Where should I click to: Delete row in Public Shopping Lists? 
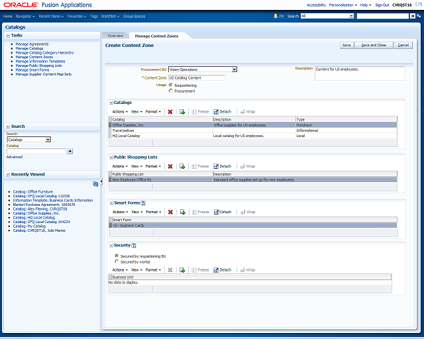pos(170,166)
